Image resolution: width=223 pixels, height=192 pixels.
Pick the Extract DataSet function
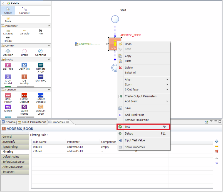pyautogui.click(x=24, y=98)
